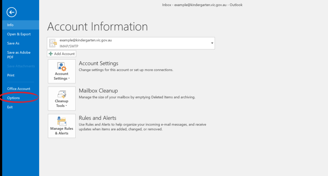The image size is (328, 176).
Task: Click the Account Information title
Action: [x=97, y=27]
